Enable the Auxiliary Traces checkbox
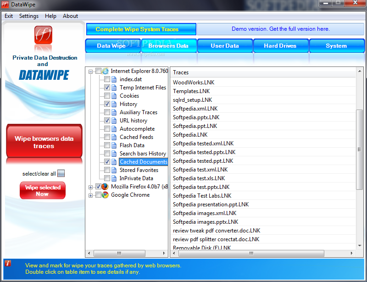367x282 pixels. [107, 112]
